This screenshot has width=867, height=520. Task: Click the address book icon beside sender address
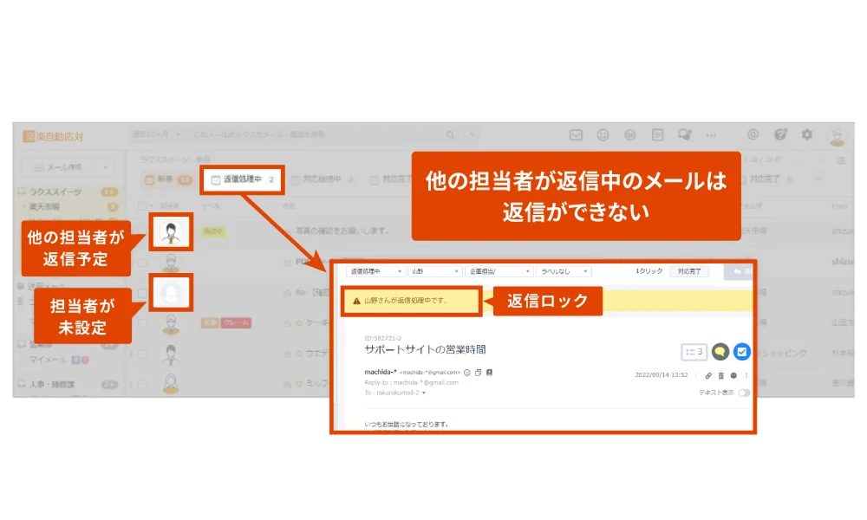coord(489,373)
